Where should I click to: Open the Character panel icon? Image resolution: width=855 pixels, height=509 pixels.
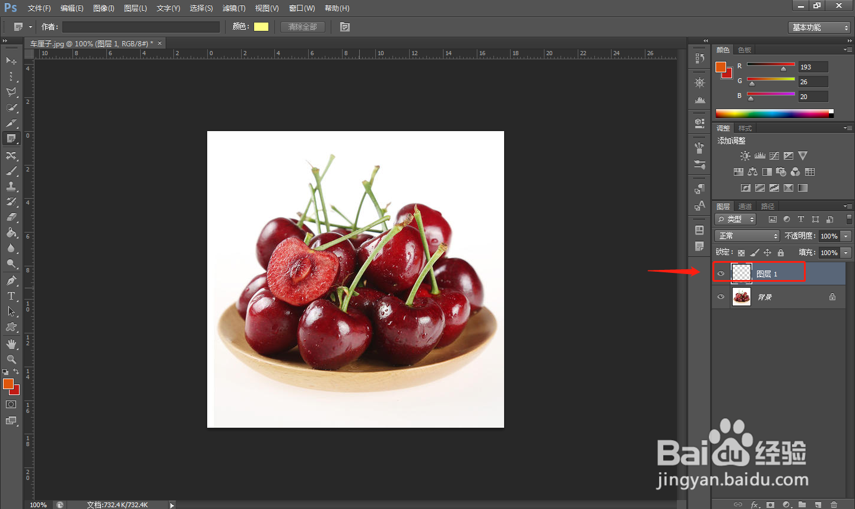(x=699, y=206)
